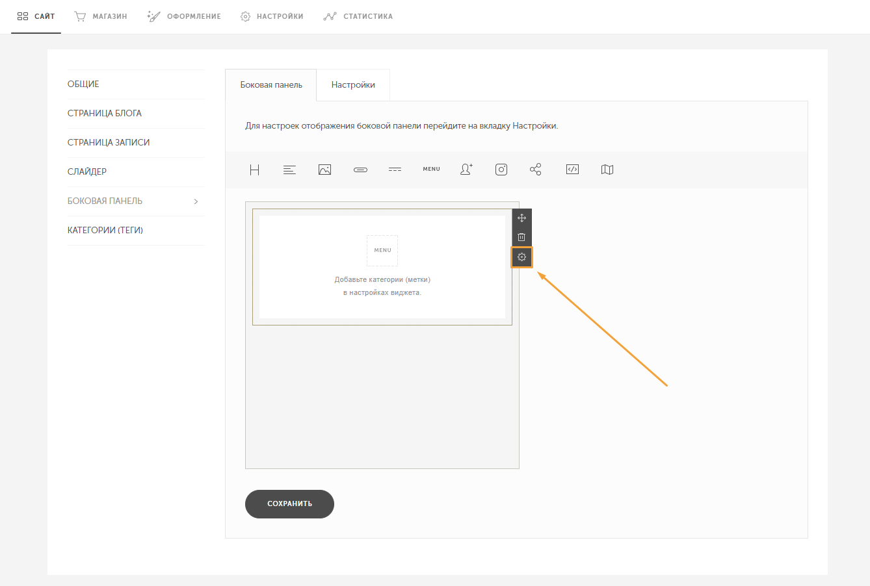The height and width of the screenshot is (586, 870).
Task: Add the map widget
Action: coord(607,170)
